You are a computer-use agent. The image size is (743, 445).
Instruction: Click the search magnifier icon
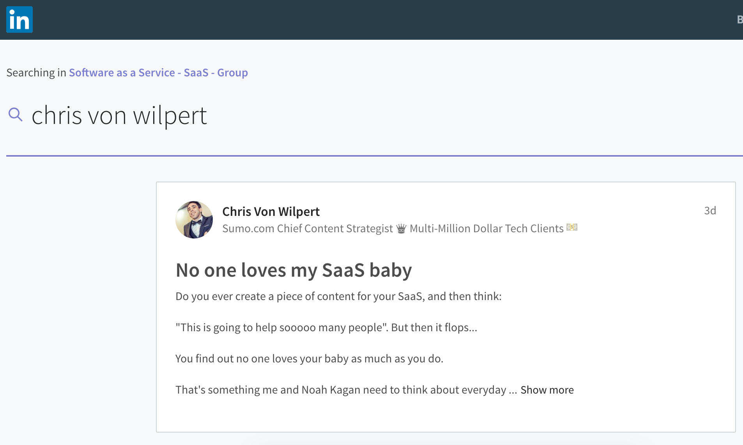15,115
